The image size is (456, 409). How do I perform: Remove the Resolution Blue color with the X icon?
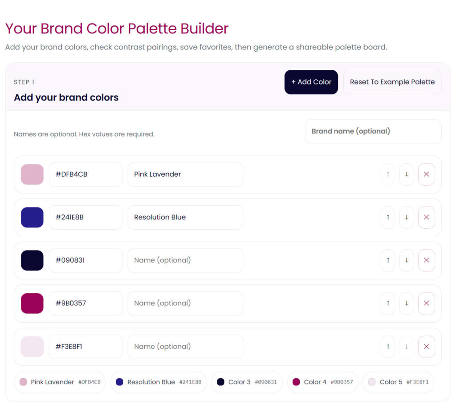pyautogui.click(x=426, y=217)
